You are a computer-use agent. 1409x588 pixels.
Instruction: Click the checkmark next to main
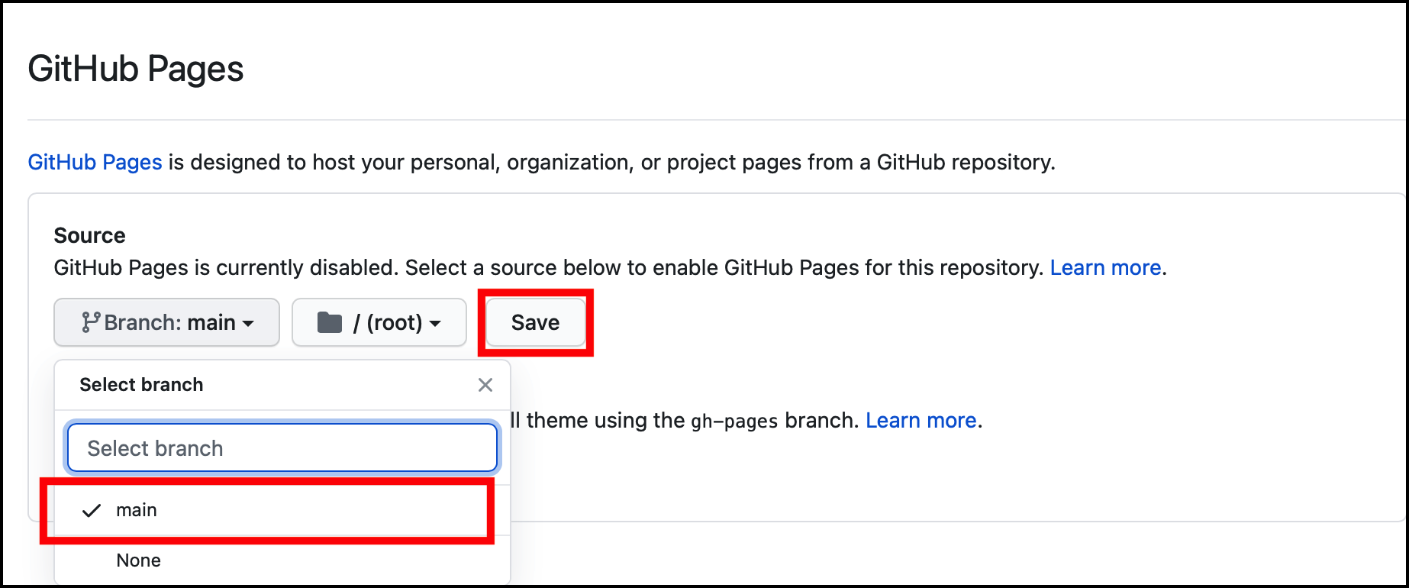(x=92, y=510)
